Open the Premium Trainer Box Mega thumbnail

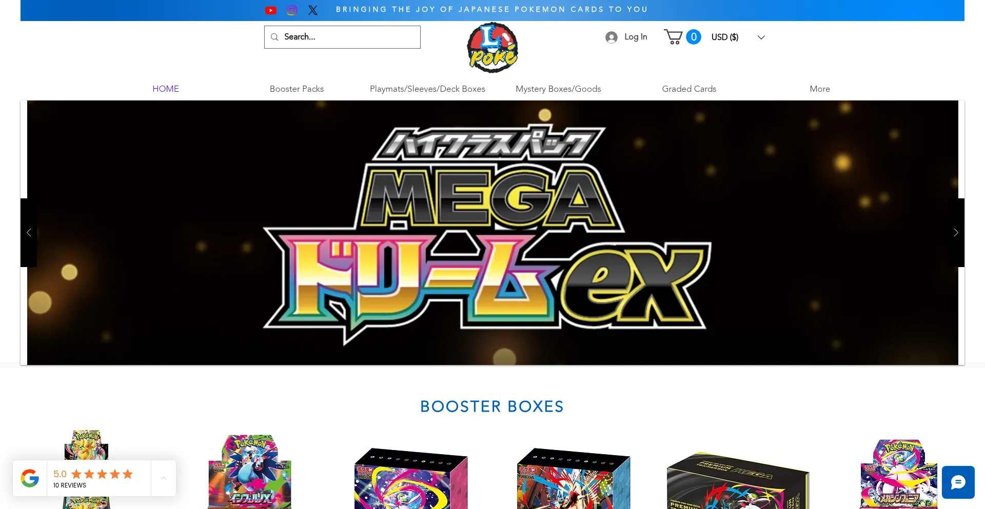(737, 481)
